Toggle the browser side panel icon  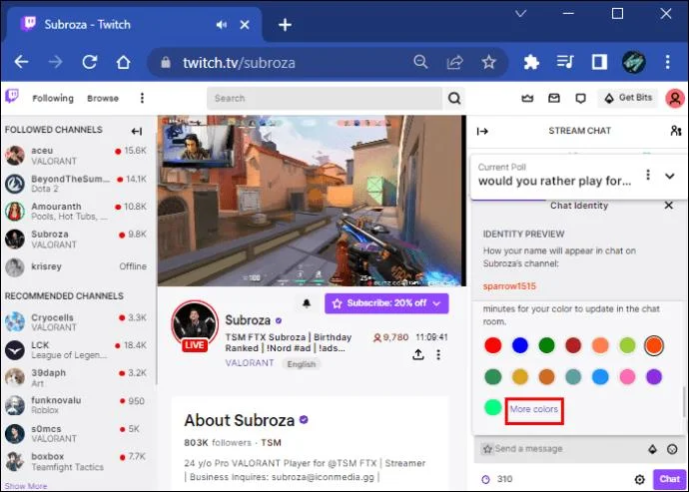[x=599, y=62]
